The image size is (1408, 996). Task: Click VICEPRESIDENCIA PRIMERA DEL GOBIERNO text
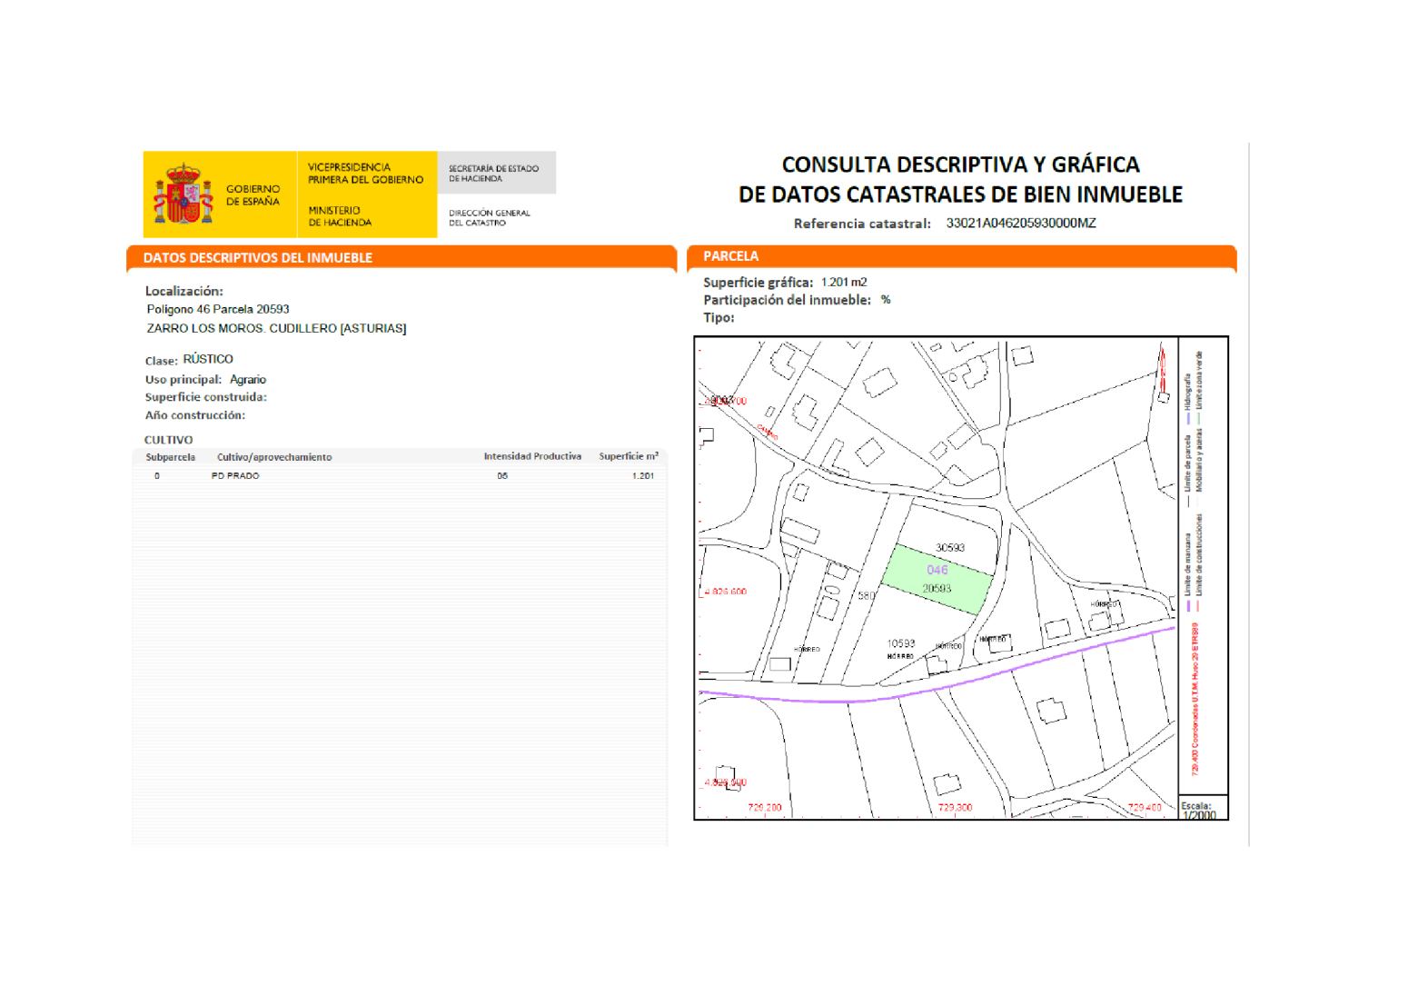click(x=365, y=174)
